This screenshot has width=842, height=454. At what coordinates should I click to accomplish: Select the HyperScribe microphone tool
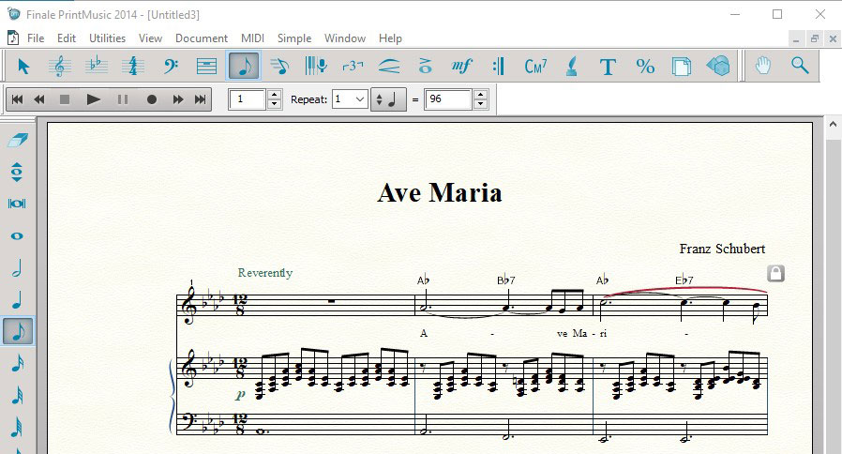(x=316, y=66)
